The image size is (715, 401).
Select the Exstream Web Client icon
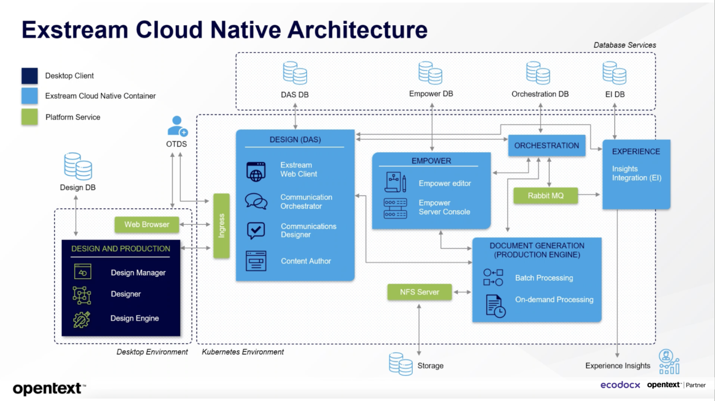coord(256,171)
